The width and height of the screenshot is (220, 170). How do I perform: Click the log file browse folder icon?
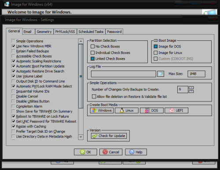[x=161, y=74]
